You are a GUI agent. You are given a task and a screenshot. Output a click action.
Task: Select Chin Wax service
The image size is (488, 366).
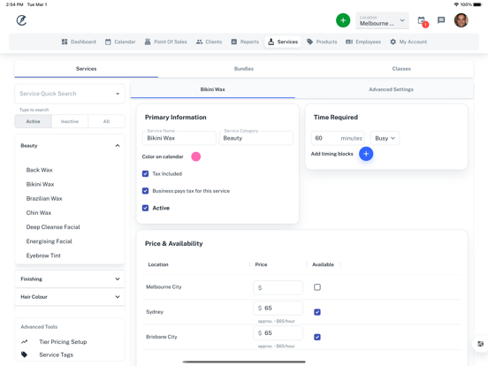click(x=39, y=213)
